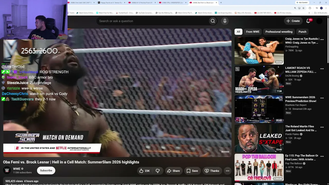Open the Live Streaming bookmark
Image resolution: width=329 pixels, height=185 pixels.
point(223,13)
